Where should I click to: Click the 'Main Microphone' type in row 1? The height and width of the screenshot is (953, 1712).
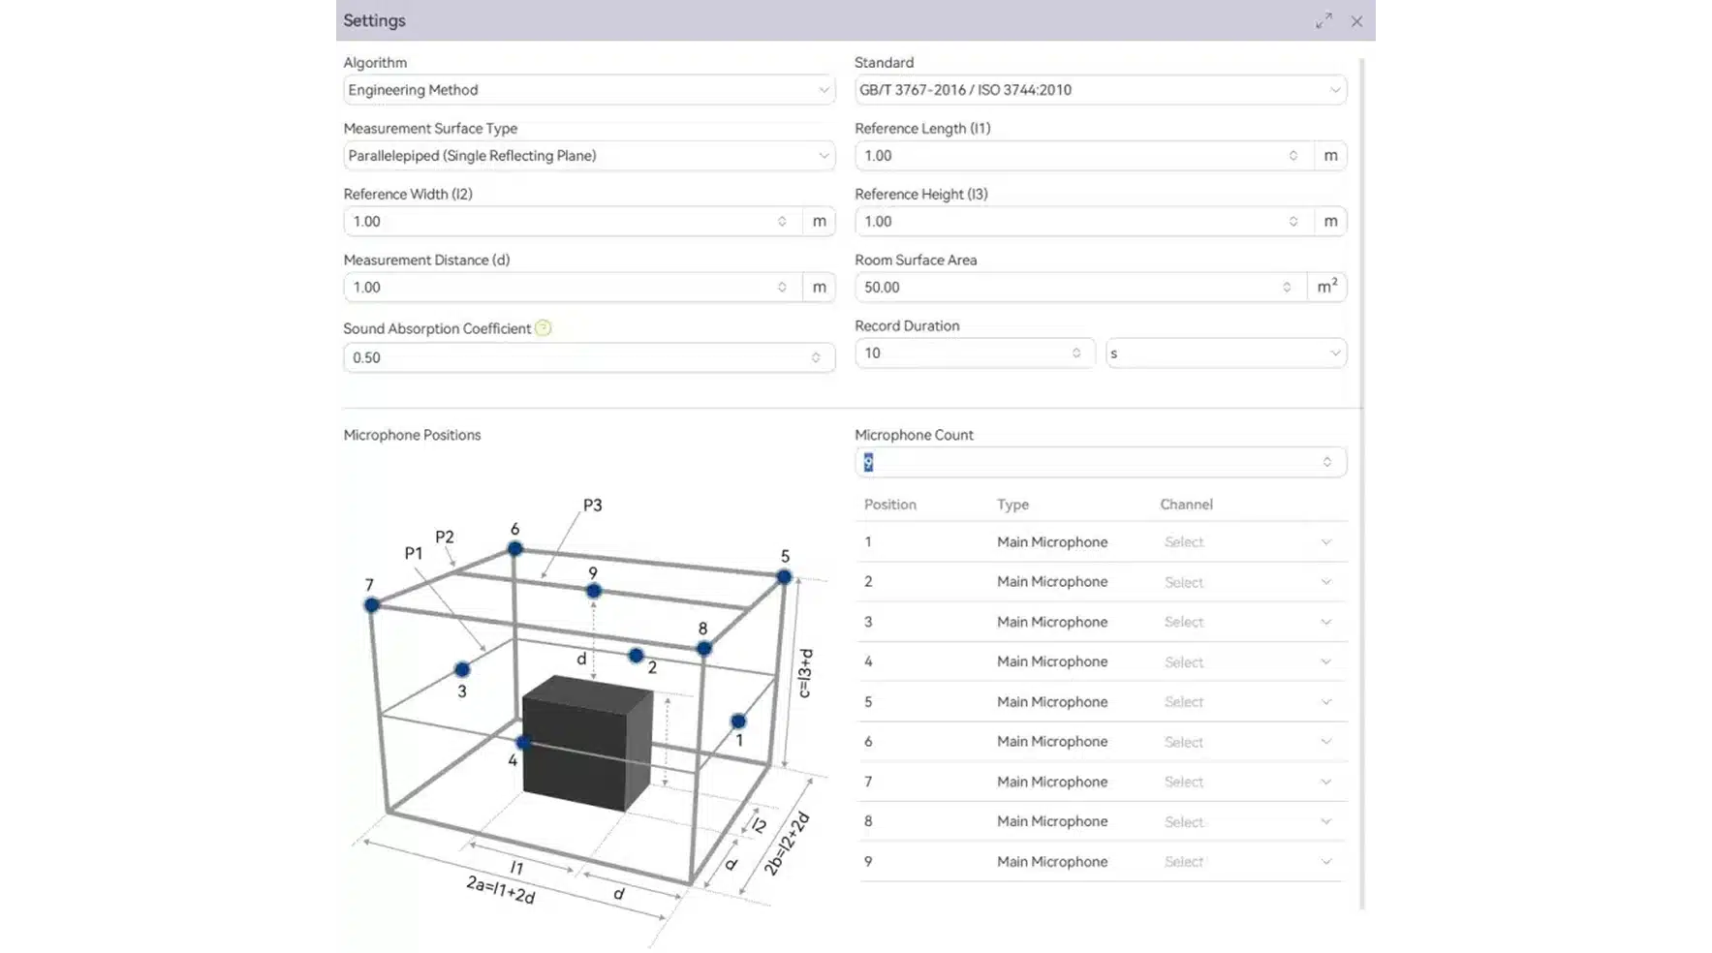(1052, 542)
